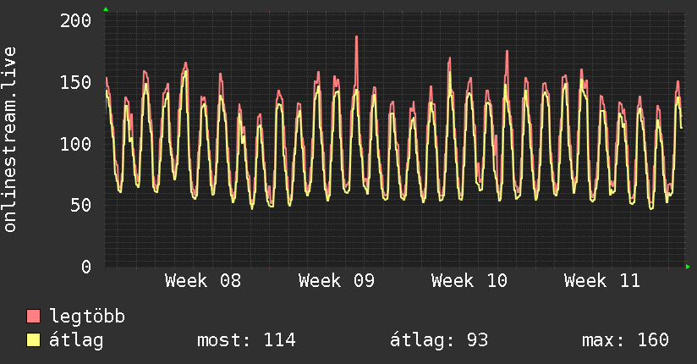Click the 150 y-axis tick label

click(76, 82)
